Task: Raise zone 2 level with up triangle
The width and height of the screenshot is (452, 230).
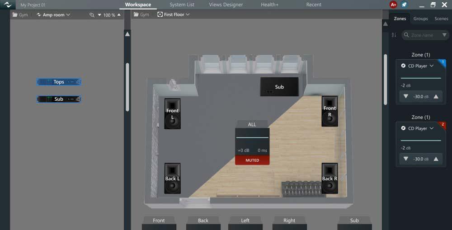Action: [x=436, y=159]
